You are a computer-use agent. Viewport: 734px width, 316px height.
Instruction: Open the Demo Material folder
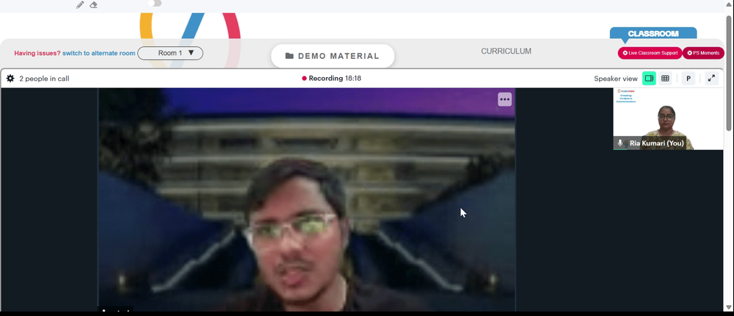[333, 56]
